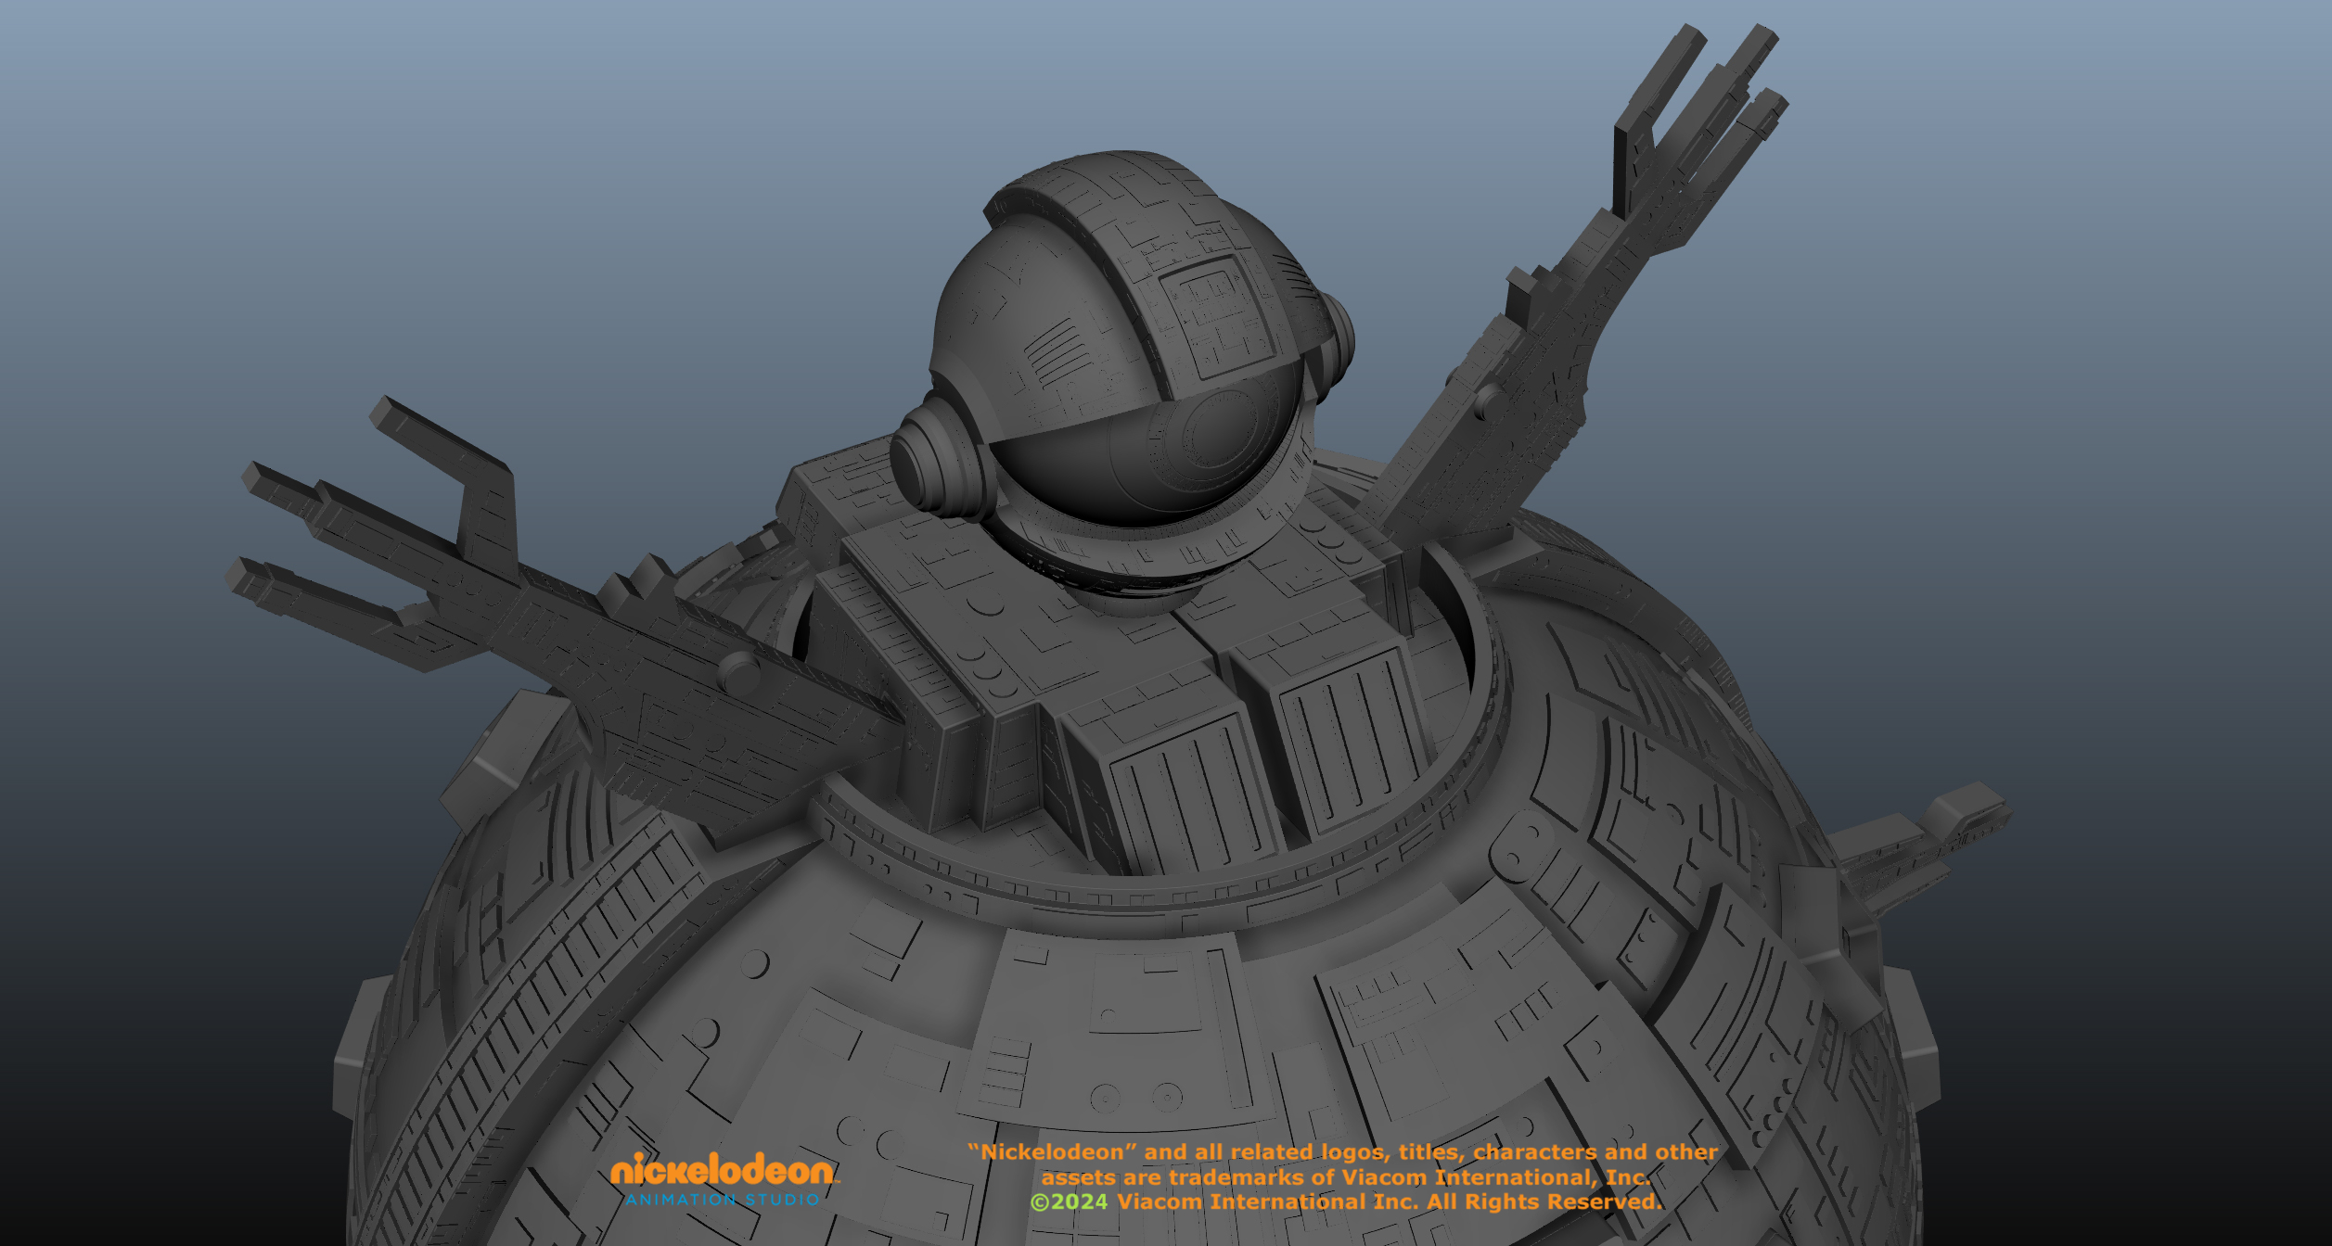2332x1246 pixels.
Task: Click the green ©2024 copyright text
Action: [x=1069, y=1202]
